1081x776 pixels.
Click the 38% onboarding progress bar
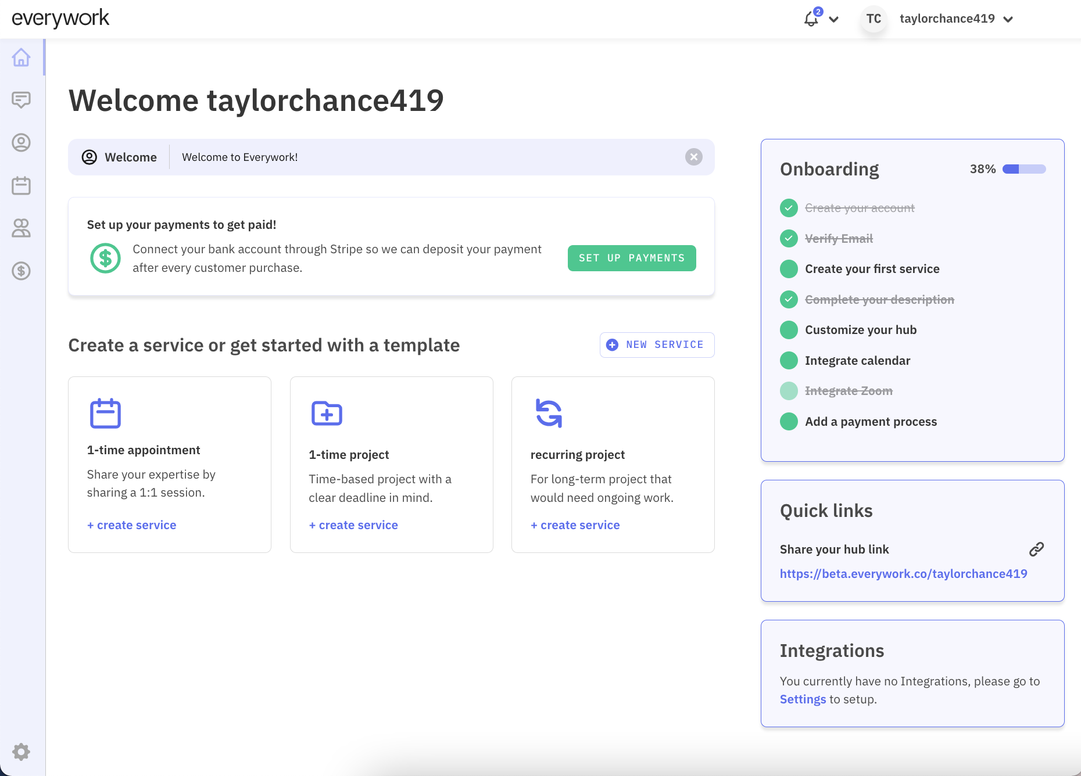pos(1023,169)
